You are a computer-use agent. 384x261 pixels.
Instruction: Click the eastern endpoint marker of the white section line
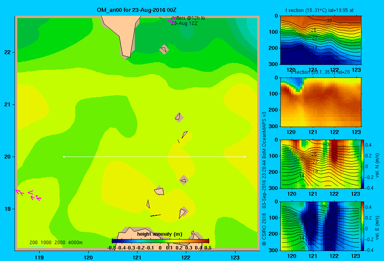coord(245,157)
